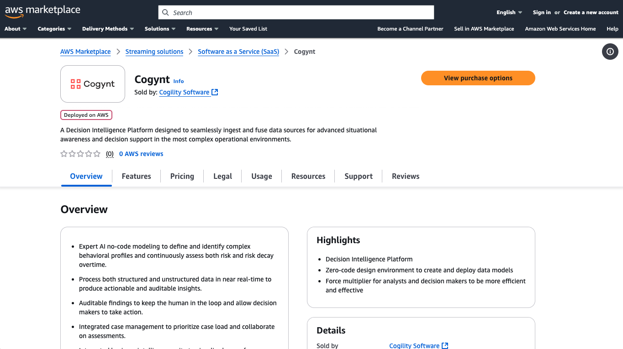
Task: Click "Expert AI no-code modeling" bullet text
Action: [176, 255]
